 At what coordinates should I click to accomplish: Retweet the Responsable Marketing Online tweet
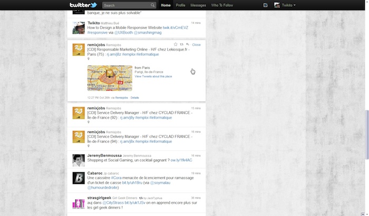182,44
